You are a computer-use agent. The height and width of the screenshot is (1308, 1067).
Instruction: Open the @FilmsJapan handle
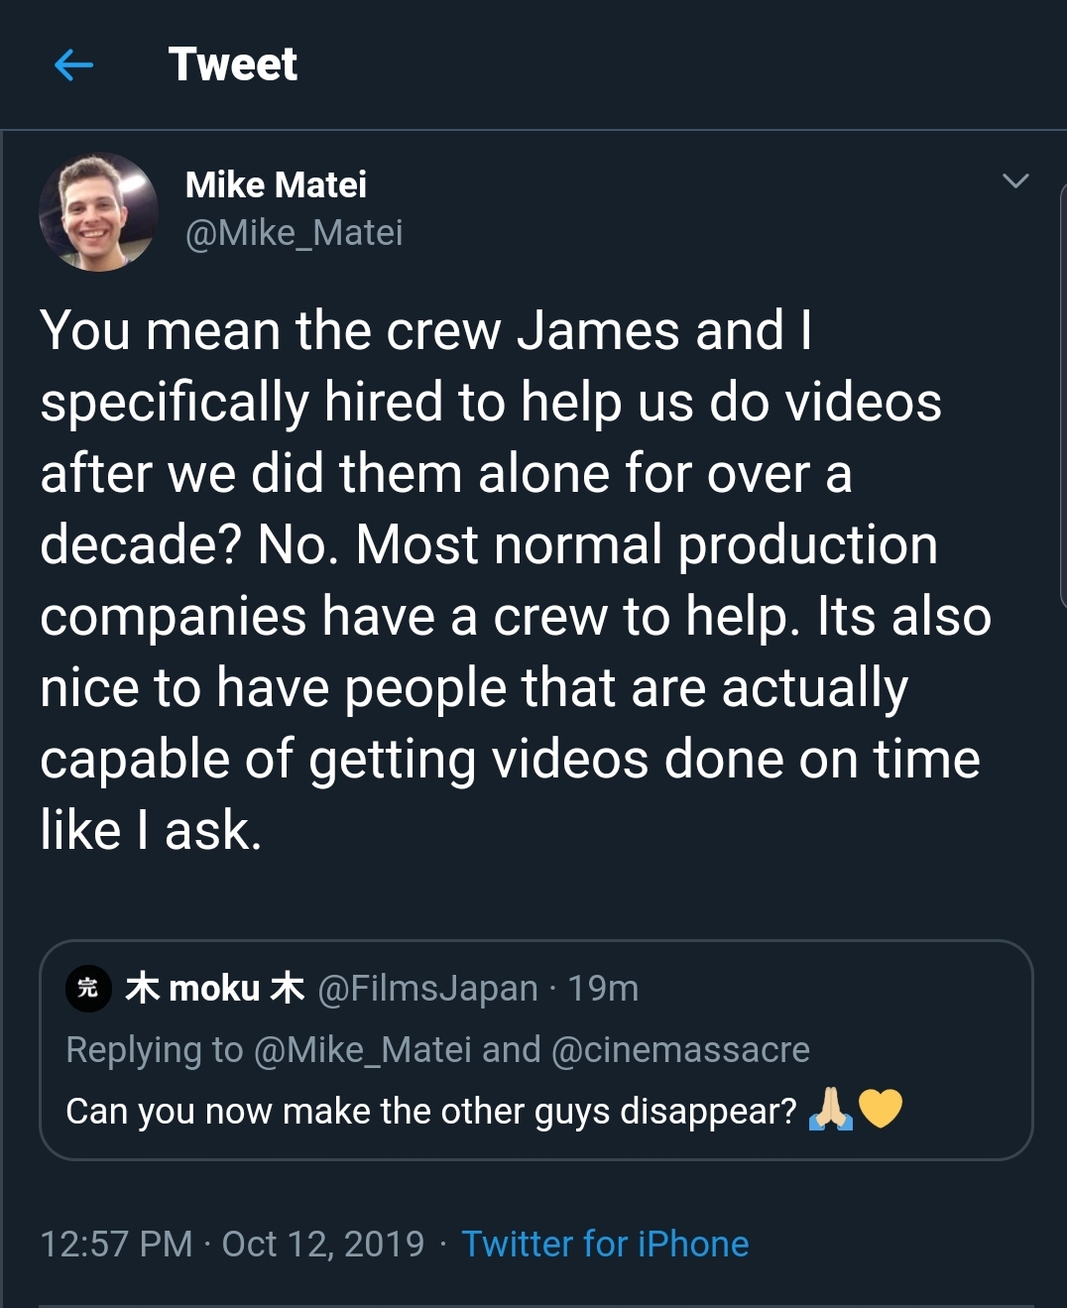tap(427, 989)
